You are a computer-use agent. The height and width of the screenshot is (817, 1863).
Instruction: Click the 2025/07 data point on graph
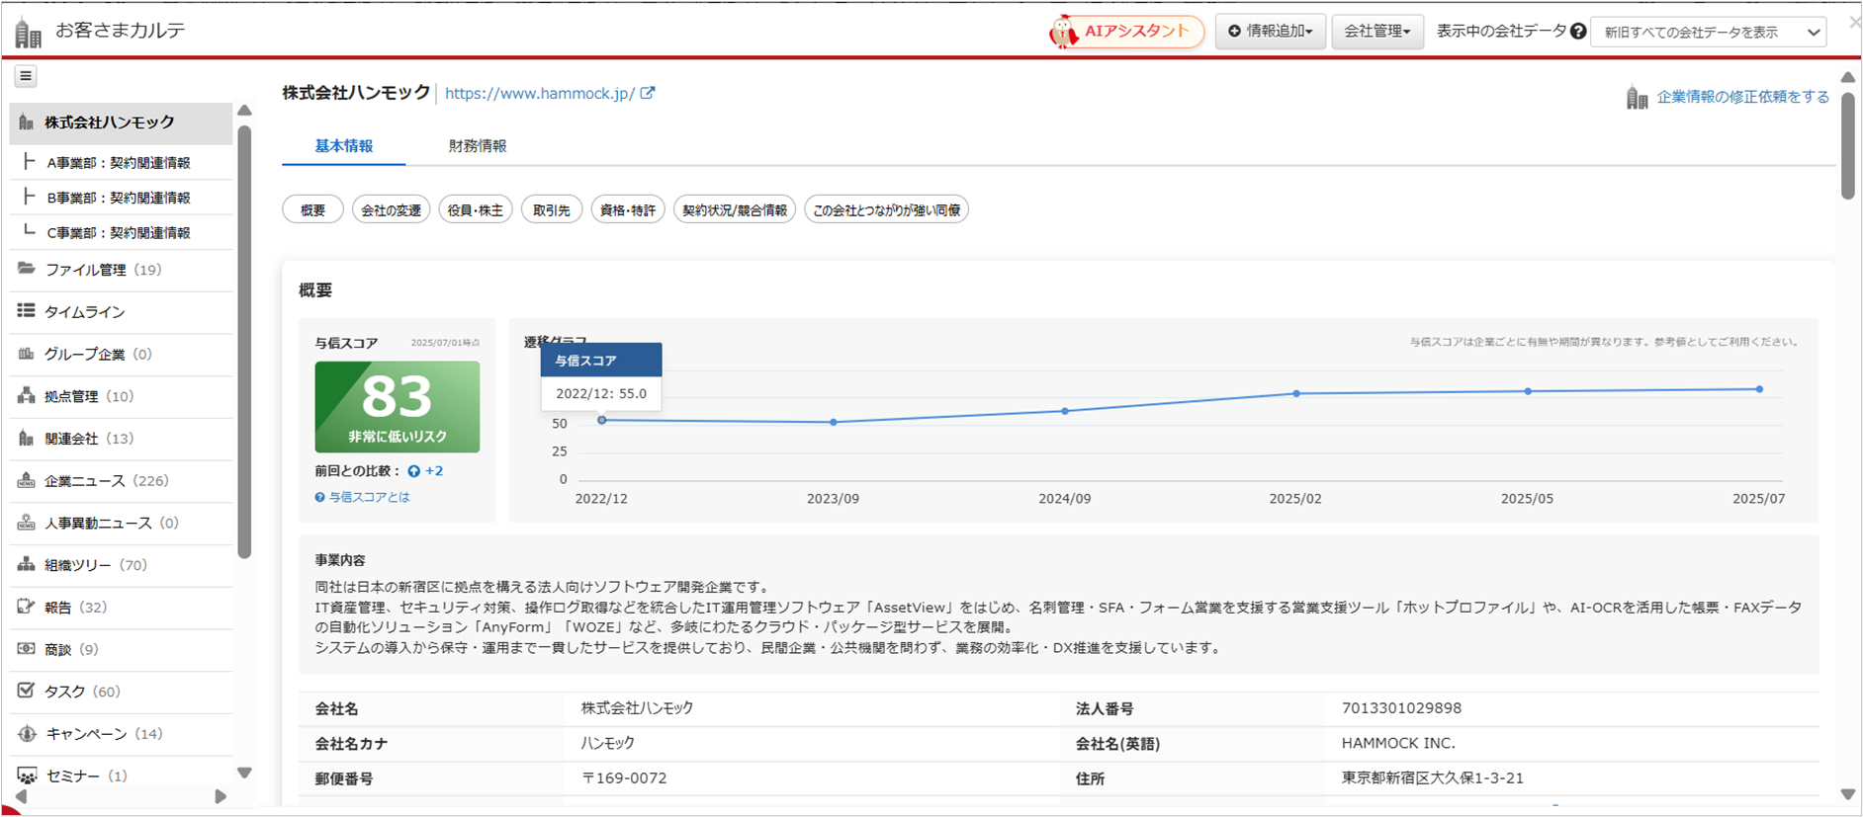1759,389
